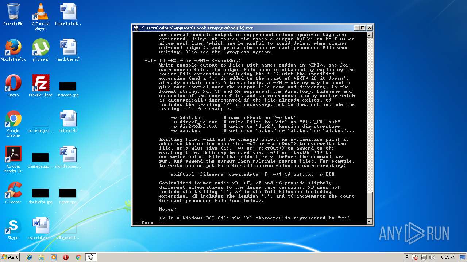
Task: Launch VLC media player shortcut
Action: [x=40, y=17]
